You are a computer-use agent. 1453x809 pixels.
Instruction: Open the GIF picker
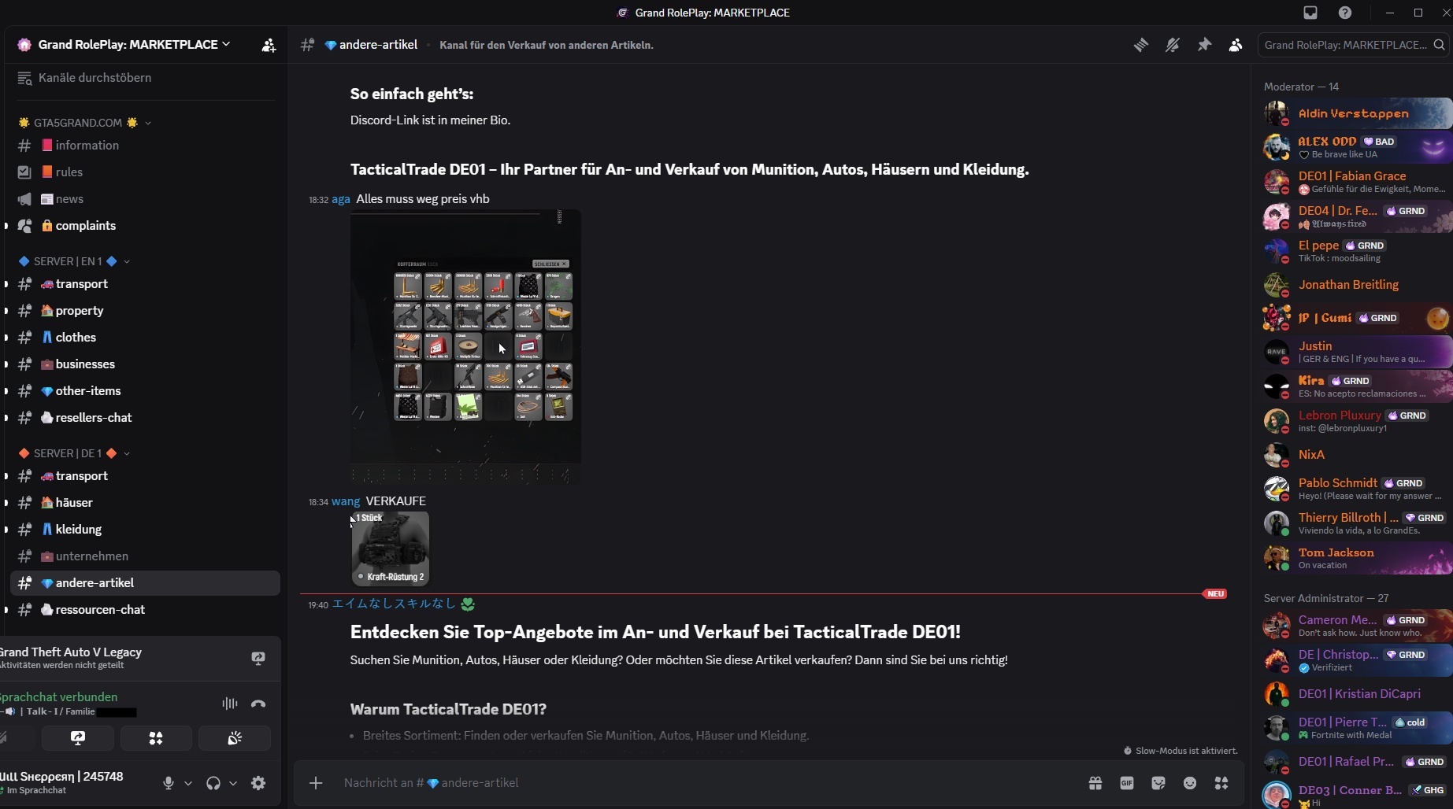[x=1127, y=783]
